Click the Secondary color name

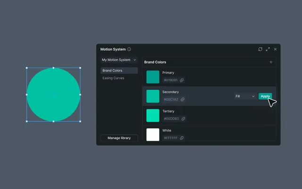pos(170,92)
